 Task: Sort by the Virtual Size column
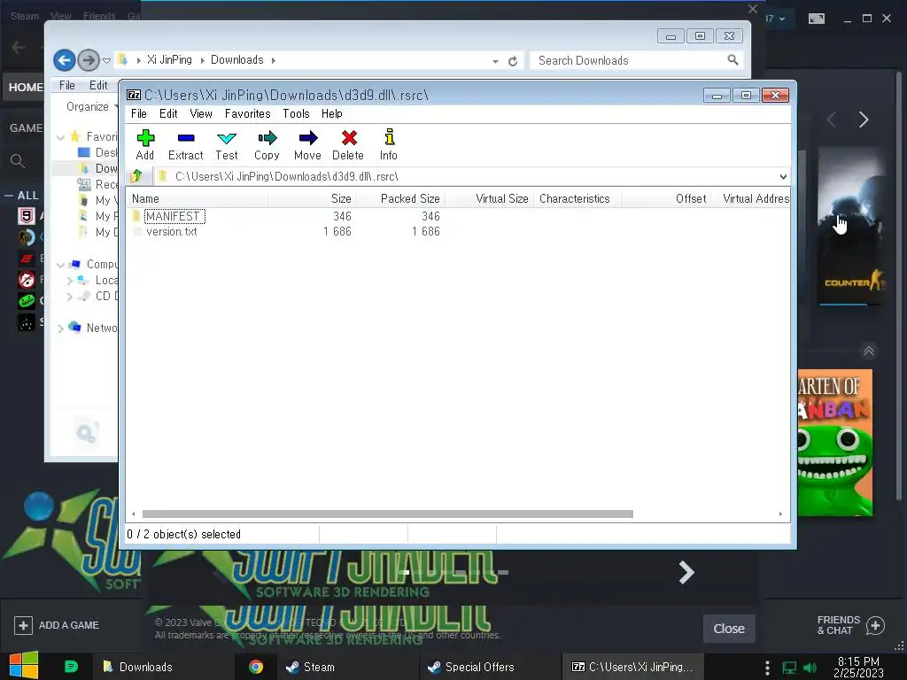[x=489, y=199]
